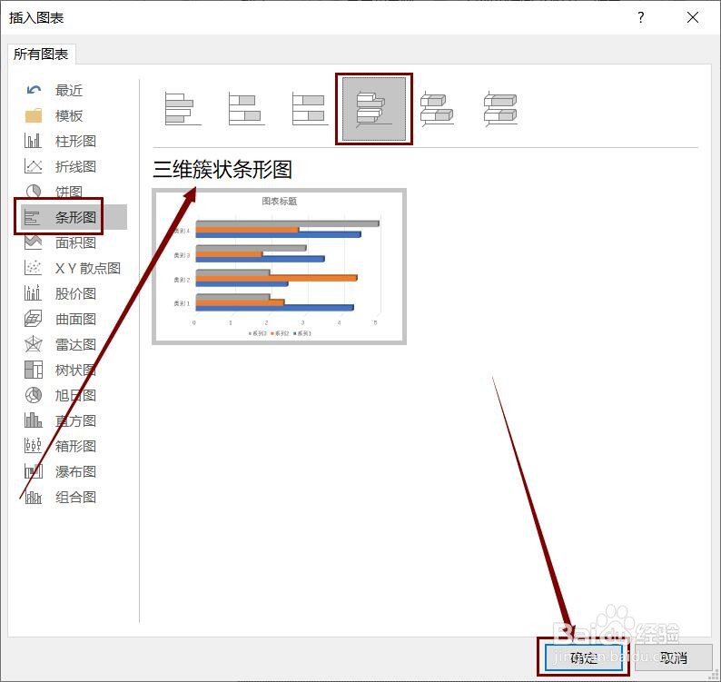This screenshot has height=682, width=721.
Task: Click the 树状图 treemap icon
Action: [33, 370]
